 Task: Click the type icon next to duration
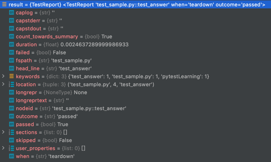(11, 45)
